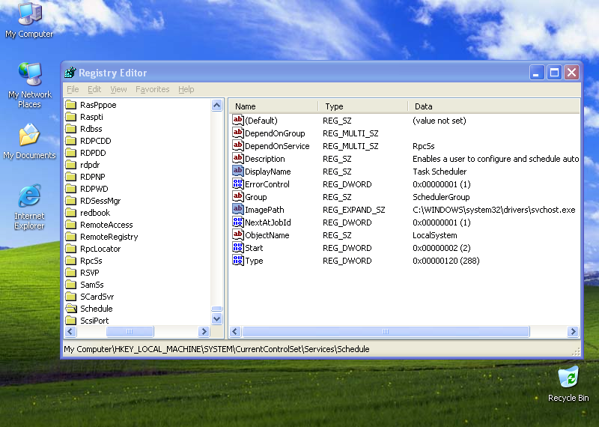Viewport: 599px width, 427px height.
Task: Click the binary icon beside NextAtJobId
Action: 237,222
